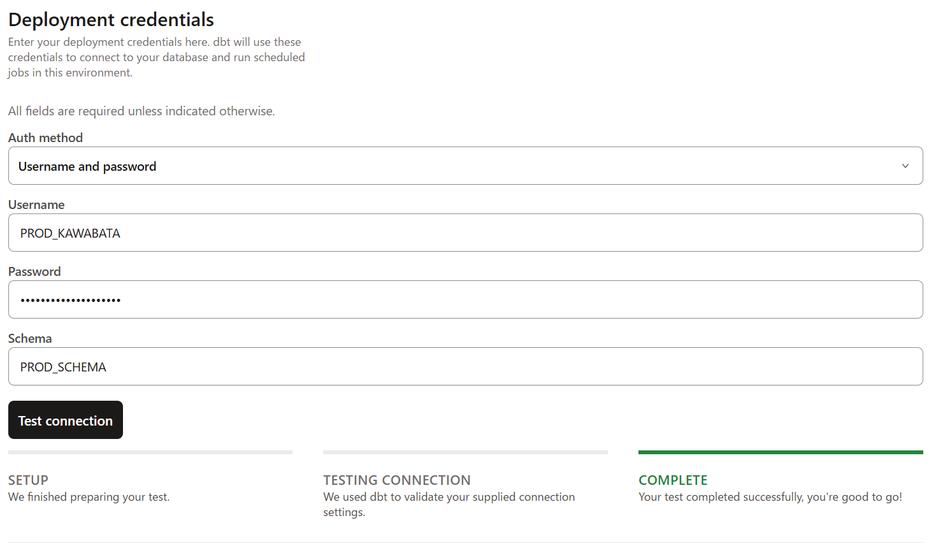
Task: Click the gray bar above TESTING CONNECTION
Action: tap(465, 452)
